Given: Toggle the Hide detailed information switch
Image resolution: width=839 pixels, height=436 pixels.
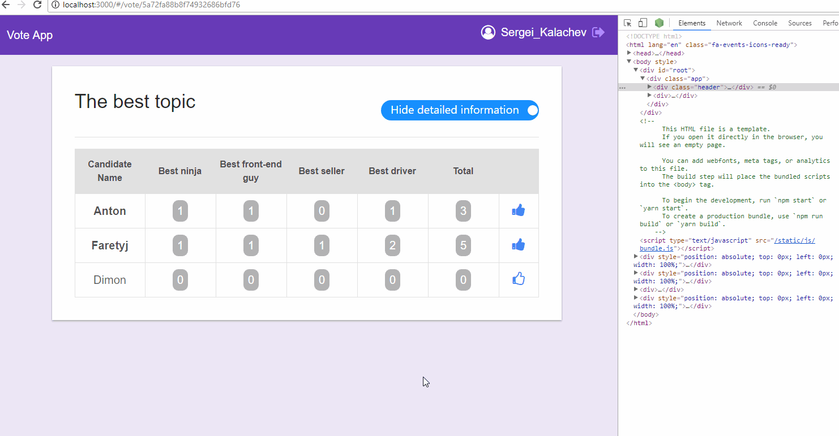Looking at the screenshot, I should point(460,110).
